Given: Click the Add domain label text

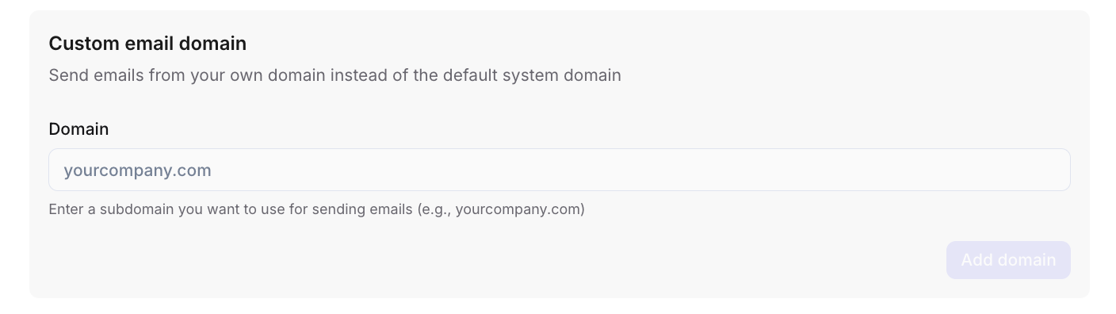Looking at the screenshot, I should [1008, 260].
